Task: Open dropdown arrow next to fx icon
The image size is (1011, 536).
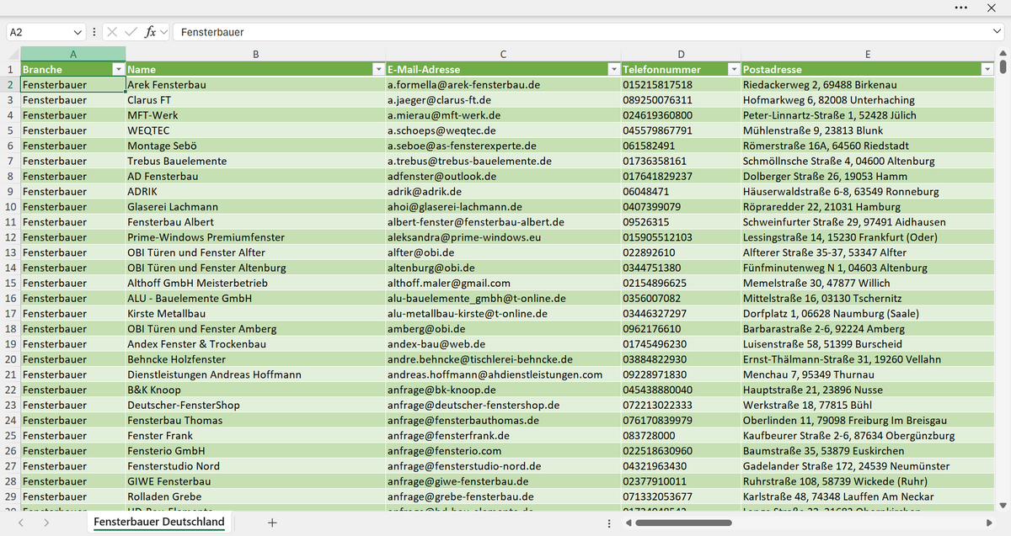Action: click(163, 32)
